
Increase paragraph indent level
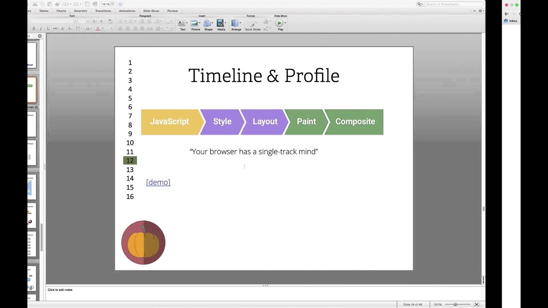click(149, 21)
